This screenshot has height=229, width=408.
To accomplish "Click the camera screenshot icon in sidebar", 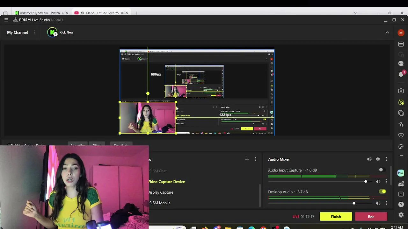I will click(x=401, y=91).
